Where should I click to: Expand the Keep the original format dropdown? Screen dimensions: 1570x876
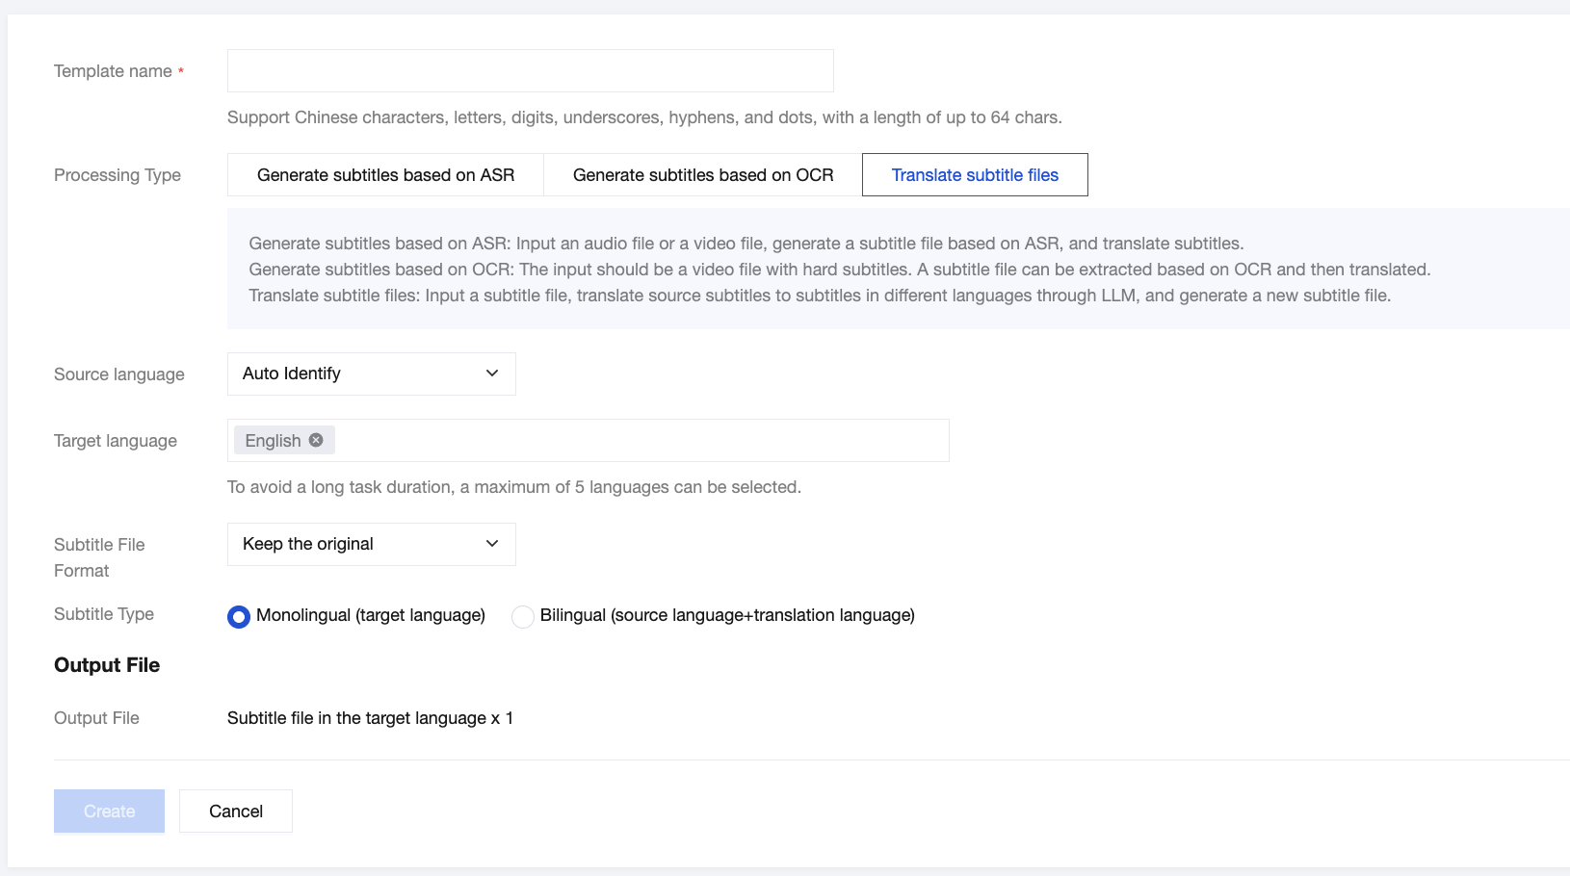click(371, 544)
